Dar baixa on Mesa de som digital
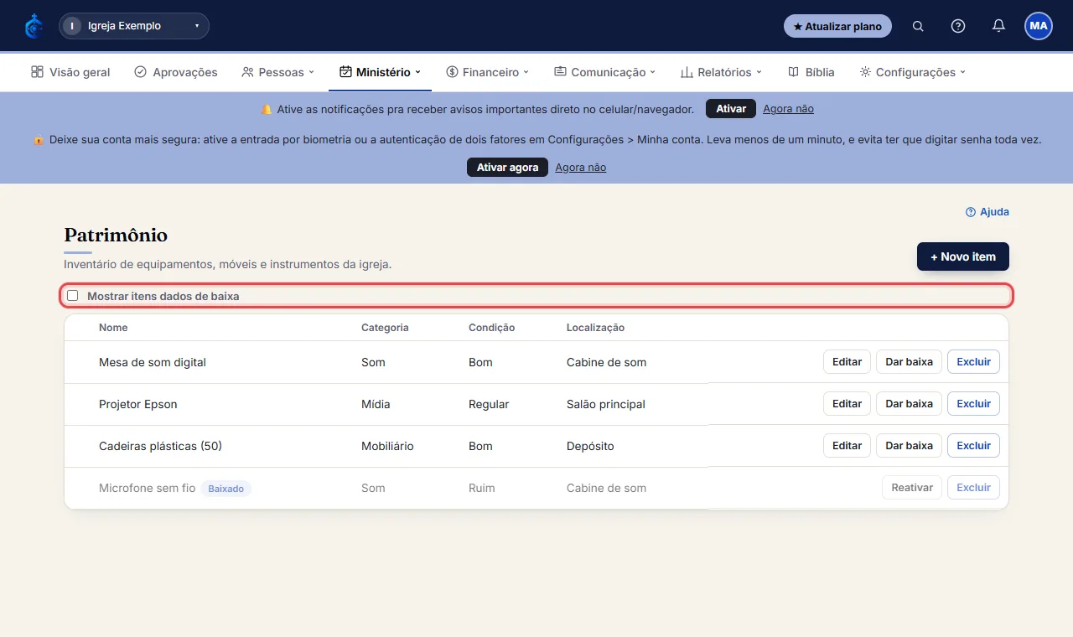This screenshot has height=637, width=1073. 910,362
